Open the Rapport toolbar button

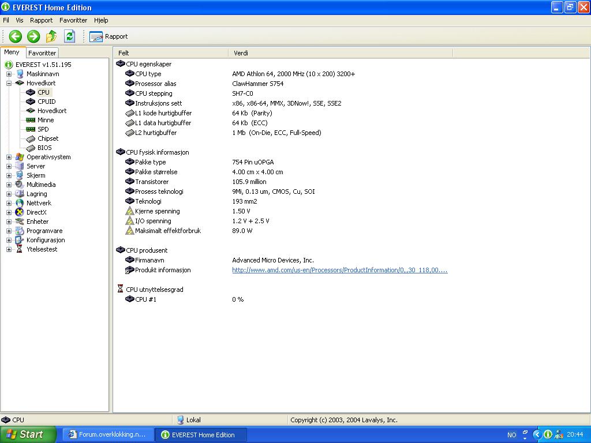click(109, 36)
